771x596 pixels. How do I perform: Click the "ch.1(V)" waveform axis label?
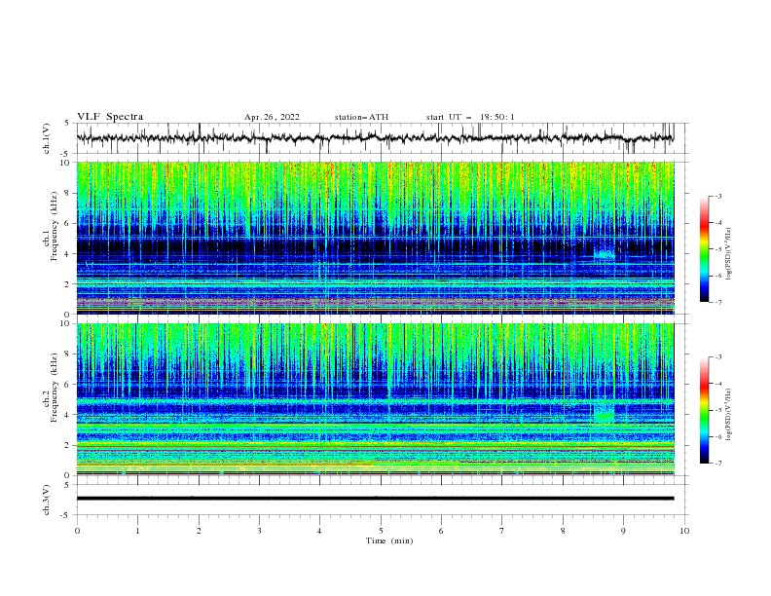click(x=47, y=138)
